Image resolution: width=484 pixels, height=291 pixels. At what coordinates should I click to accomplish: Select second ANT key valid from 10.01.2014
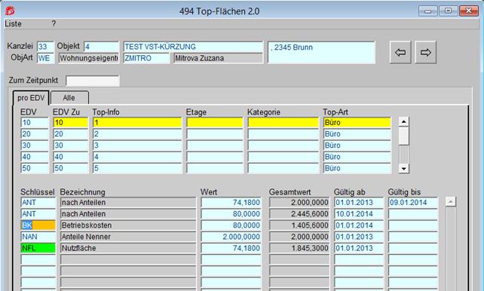tap(38, 214)
